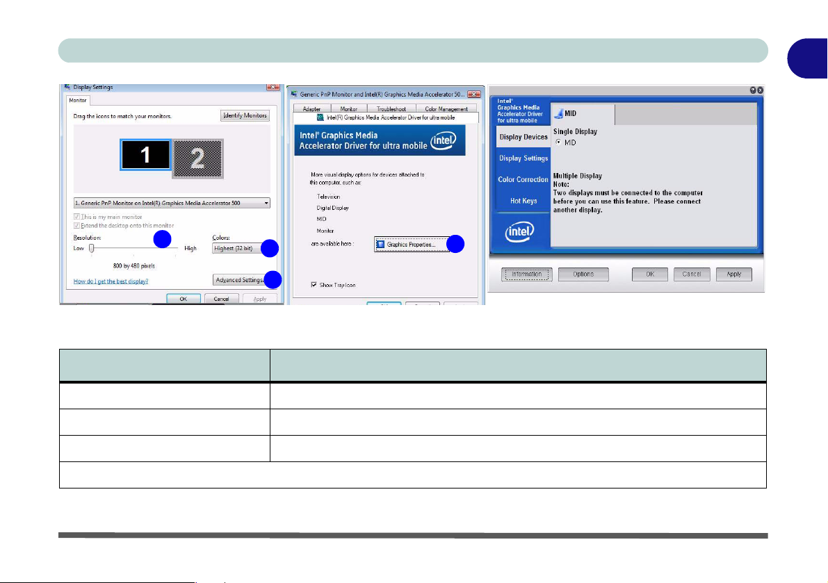The height and width of the screenshot is (583, 828).
Task: Open Display Settings in Intel panel sidebar
Action: 523,158
